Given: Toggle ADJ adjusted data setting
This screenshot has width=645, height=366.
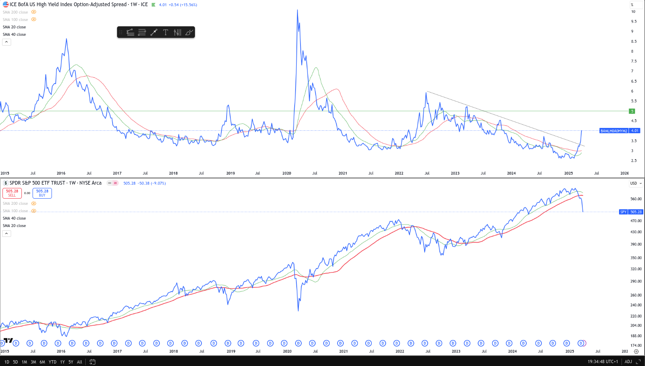Looking at the screenshot, I should click(x=628, y=362).
